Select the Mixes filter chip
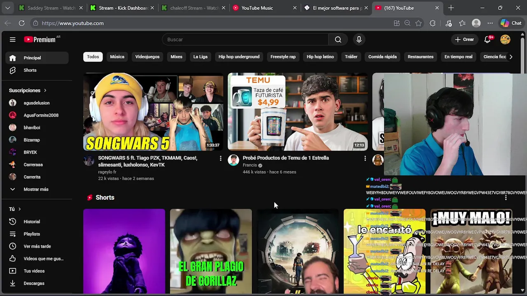Viewport: 527px width, 296px height. pyautogui.click(x=177, y=57)
